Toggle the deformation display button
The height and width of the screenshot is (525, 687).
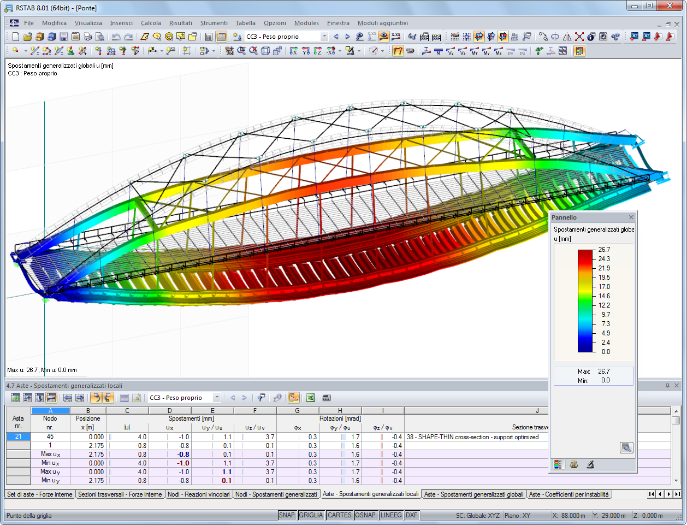click(398, 51)
